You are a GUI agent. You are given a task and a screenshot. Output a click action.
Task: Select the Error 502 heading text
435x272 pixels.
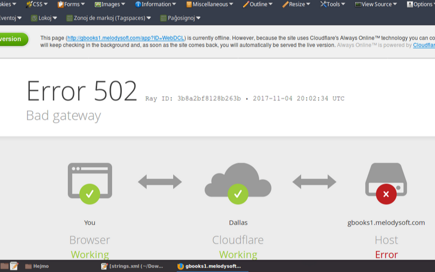coord(82,91)
